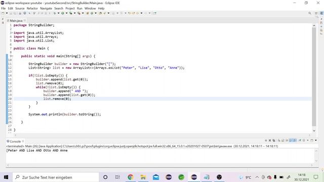324x182 pixels.
Task: Toggle console Word Wrap
Action: 287,141
